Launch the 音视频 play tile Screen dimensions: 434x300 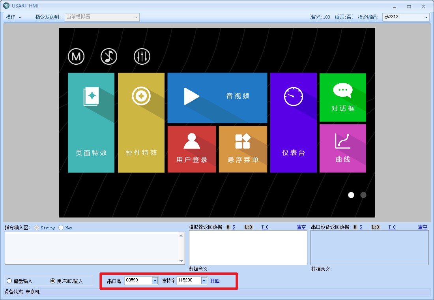217,97
